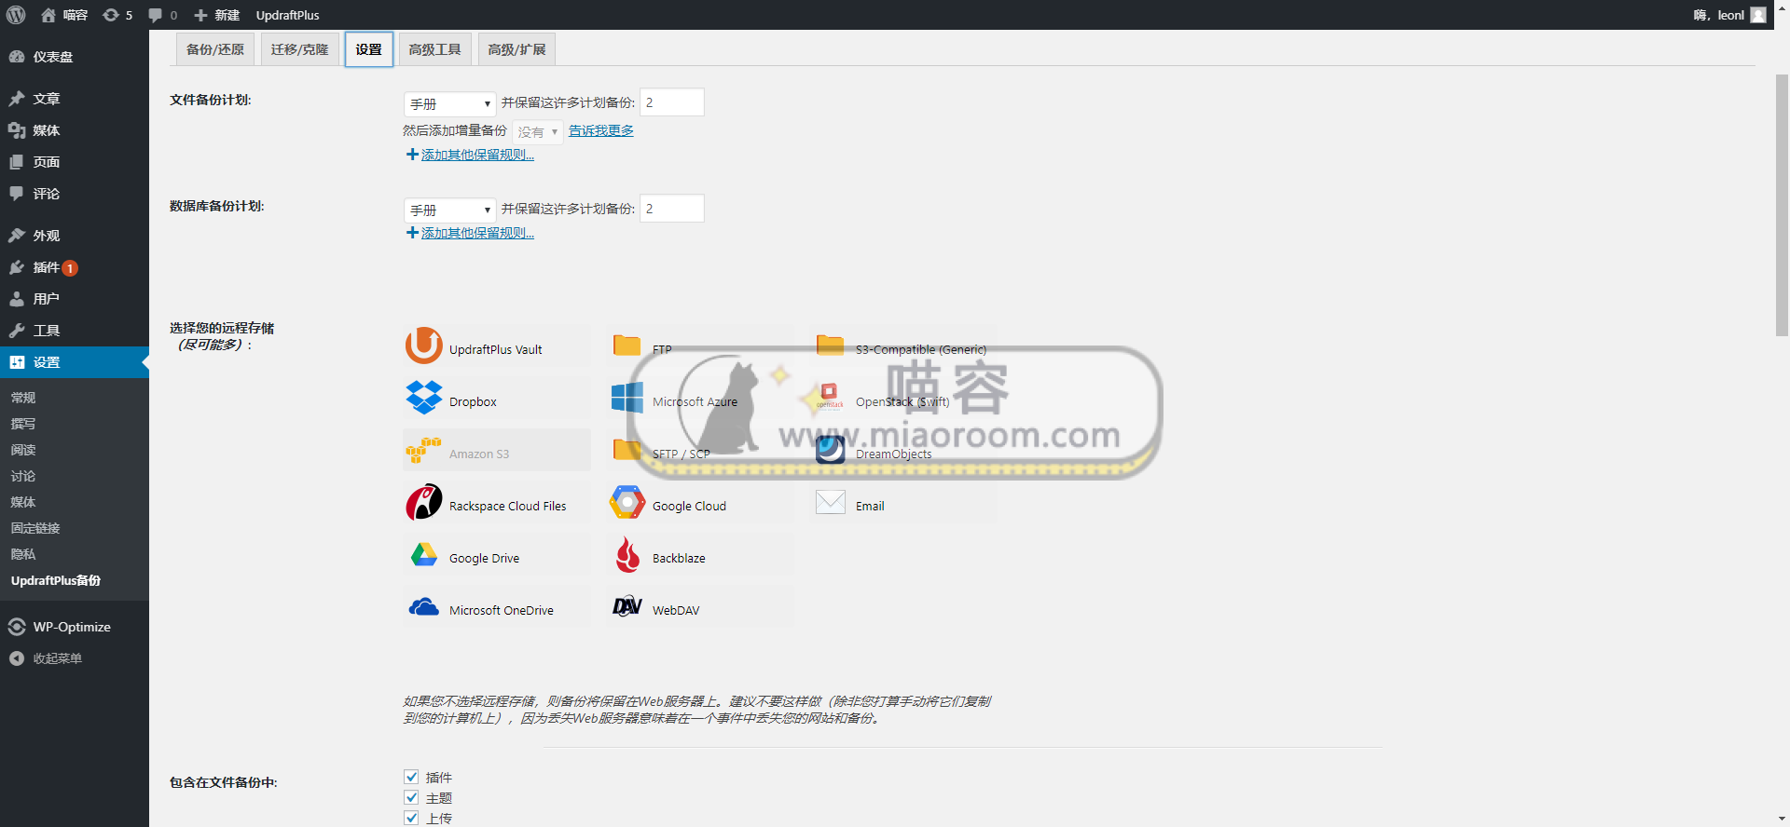Focus database backup retain count field
1790x827 pixels.
pos(672,209)
